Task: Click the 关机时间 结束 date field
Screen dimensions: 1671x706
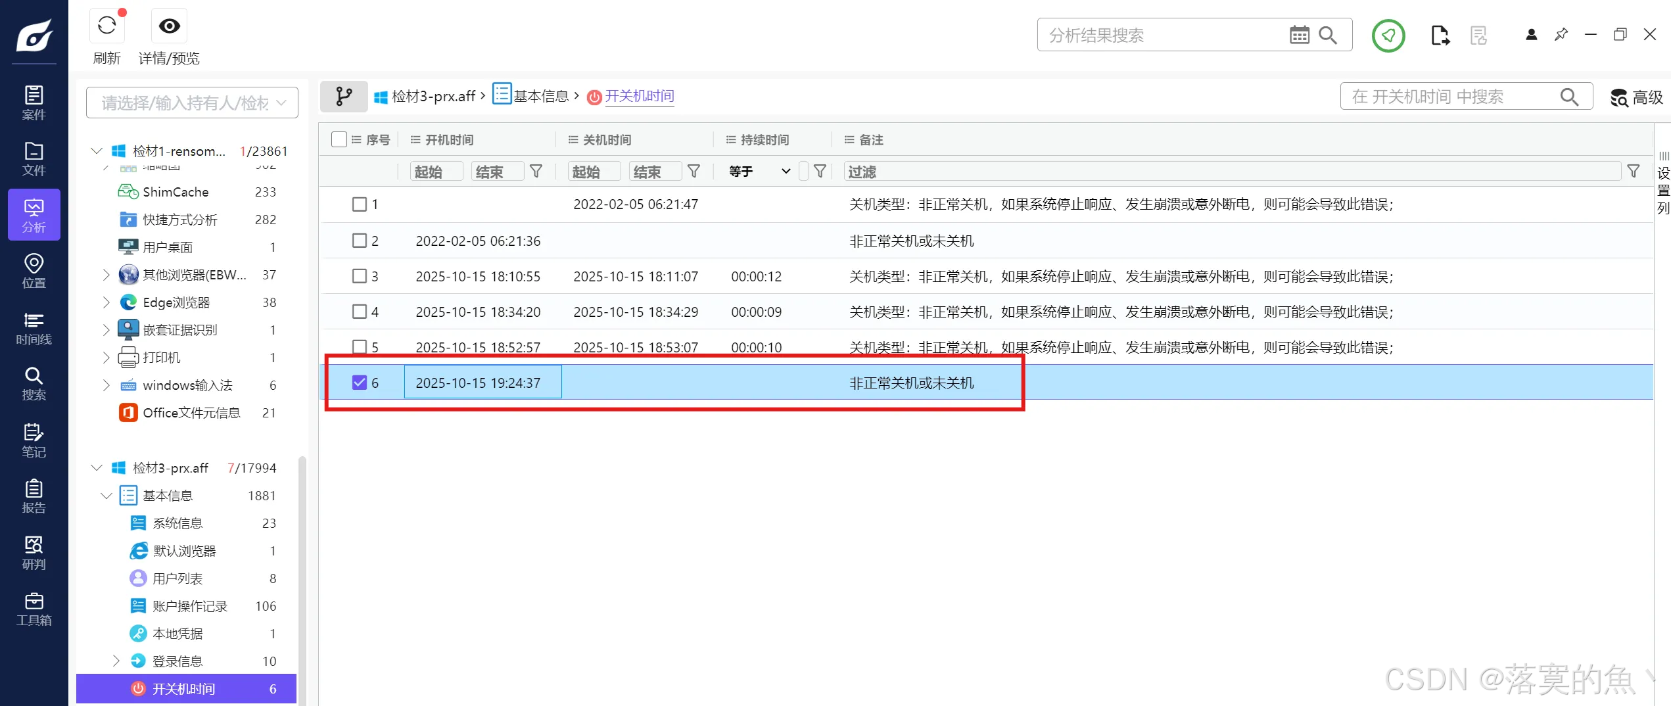Action: [x=655, y=172]
